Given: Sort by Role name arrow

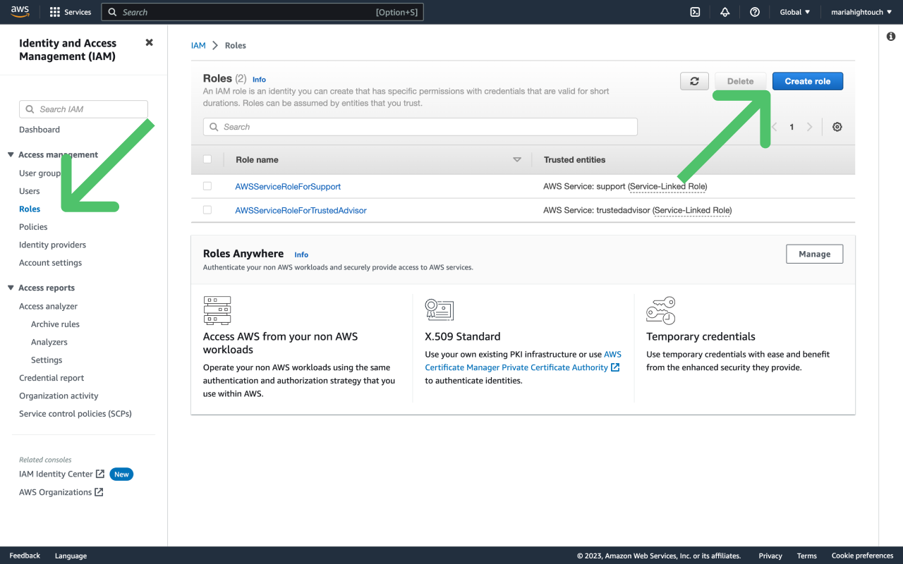Looking at the screenshot, I should click(x=517, y=160).
